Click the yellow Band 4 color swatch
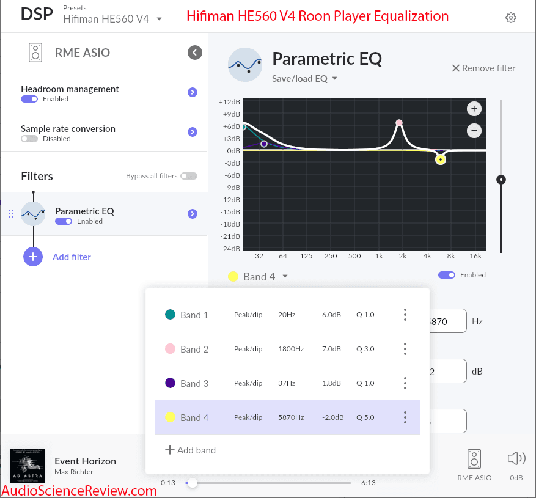 pyautogui.click(x=233, y=277)
